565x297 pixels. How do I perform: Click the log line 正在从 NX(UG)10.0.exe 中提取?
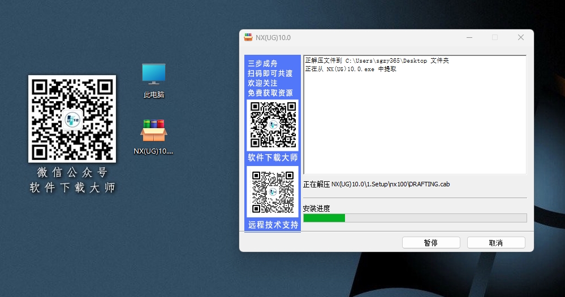(351, 69)
